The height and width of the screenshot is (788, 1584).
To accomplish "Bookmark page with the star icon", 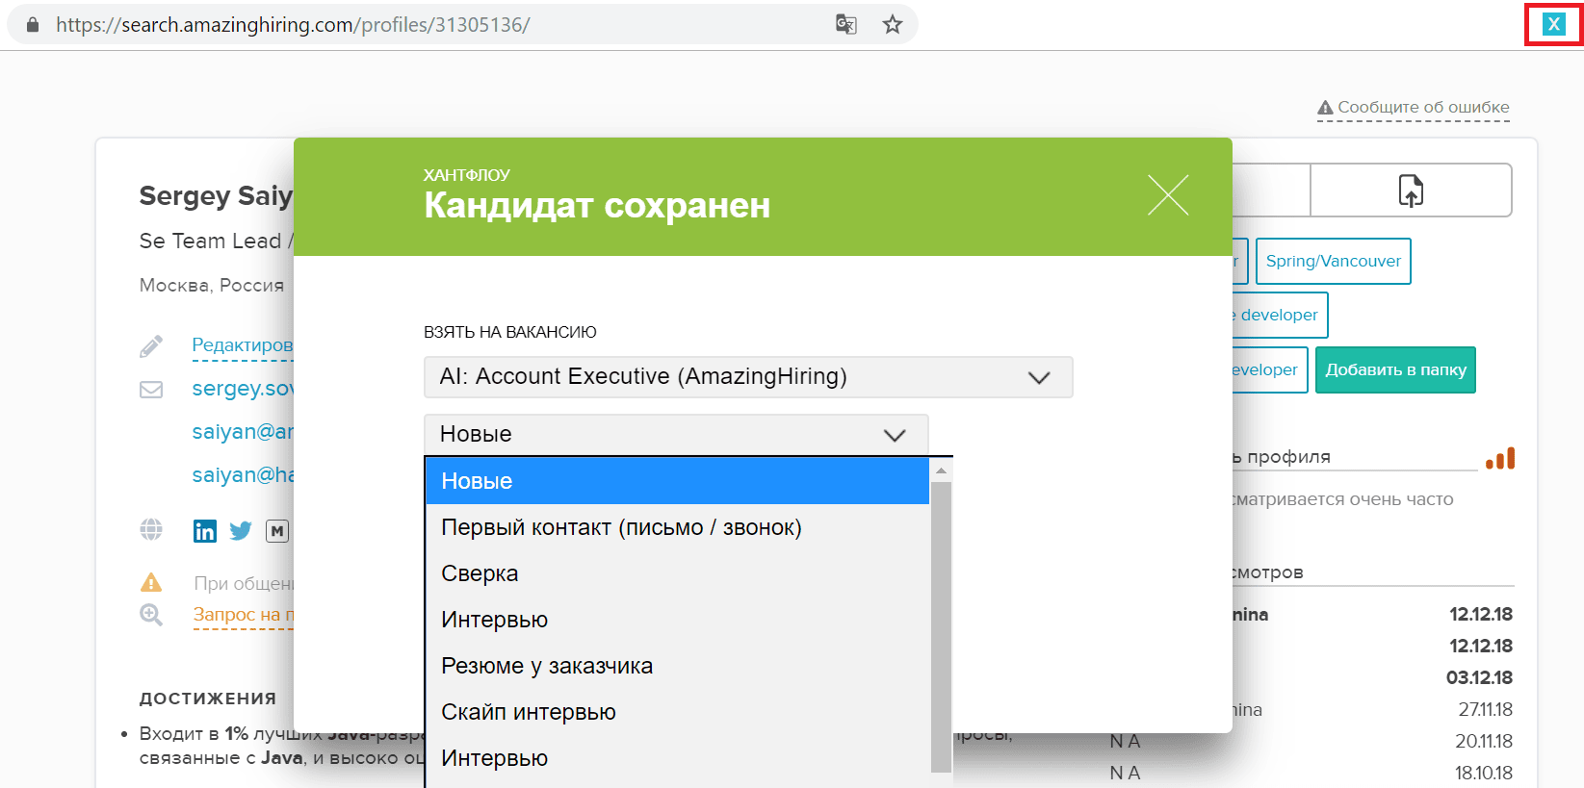I will point(893,24).
